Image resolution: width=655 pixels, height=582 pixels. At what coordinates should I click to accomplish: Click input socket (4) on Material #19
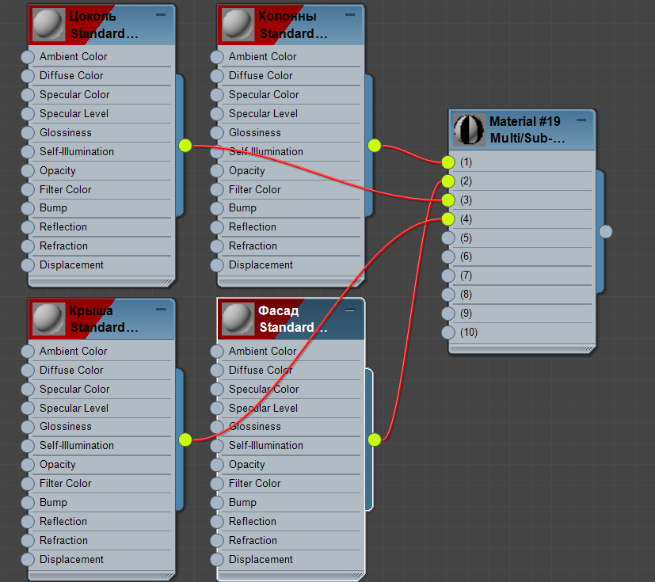pyautogui.click(x=448, y=219)
